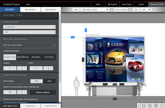Screen dimensions: 165x108
Task: Open the Leyard DLX product dropdown
Action: tap(29, 27)
